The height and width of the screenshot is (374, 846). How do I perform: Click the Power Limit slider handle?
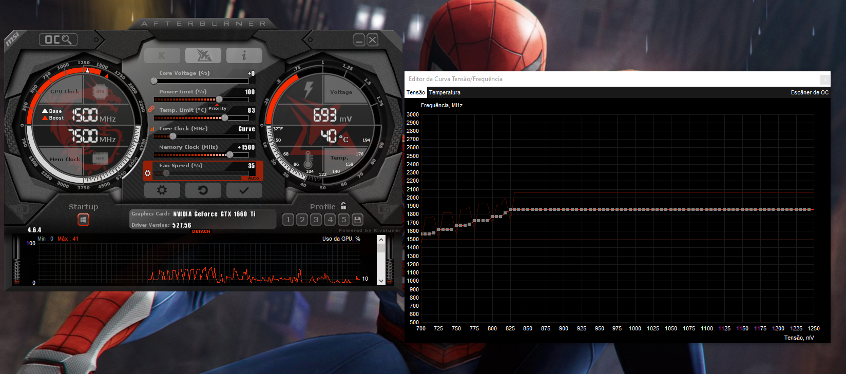coord(219,99)
